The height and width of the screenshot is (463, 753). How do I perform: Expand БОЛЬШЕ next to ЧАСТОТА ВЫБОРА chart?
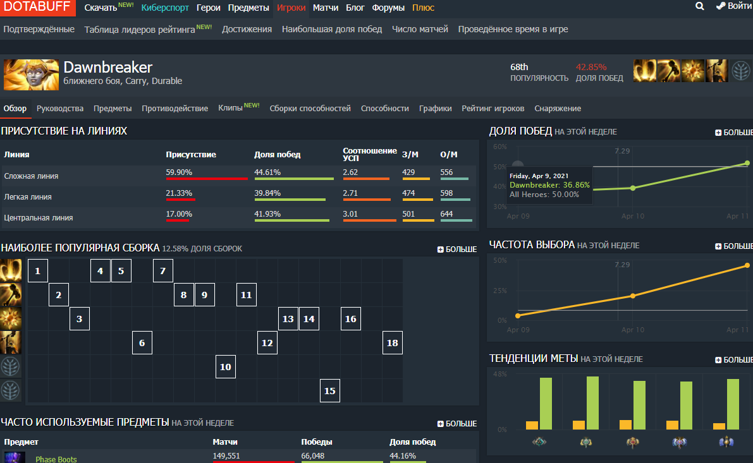click(x=734, y=246)
